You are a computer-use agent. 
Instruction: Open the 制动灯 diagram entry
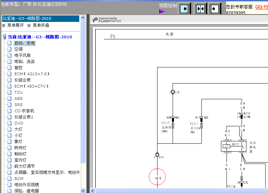[x=20, y=154]
